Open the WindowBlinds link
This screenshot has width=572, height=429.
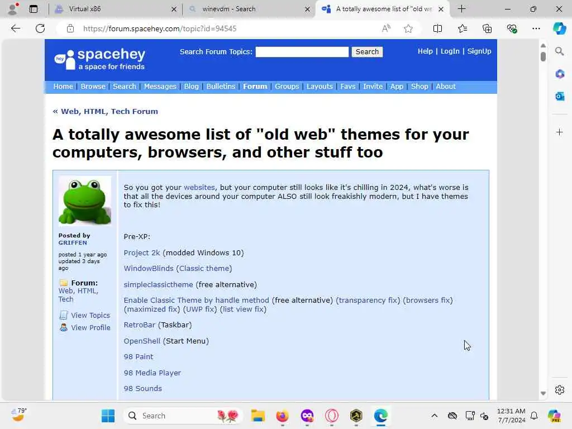[149, 269]
